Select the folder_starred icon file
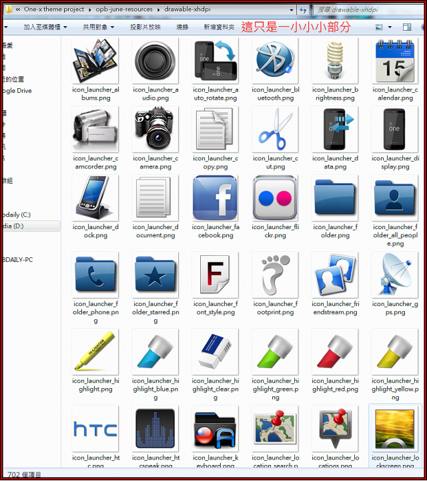427x481 pixels. (x=155, y=275)
